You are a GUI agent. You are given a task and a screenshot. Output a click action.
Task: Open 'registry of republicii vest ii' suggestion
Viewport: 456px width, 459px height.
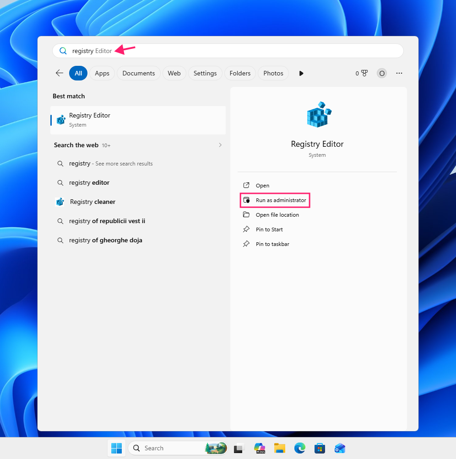pos(138,221)
